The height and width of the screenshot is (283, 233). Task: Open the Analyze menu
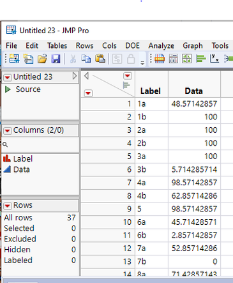point(161,46)
